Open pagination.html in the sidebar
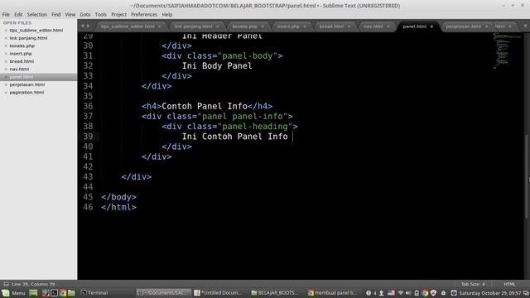 pyautogui.click(x=26, y=93)
